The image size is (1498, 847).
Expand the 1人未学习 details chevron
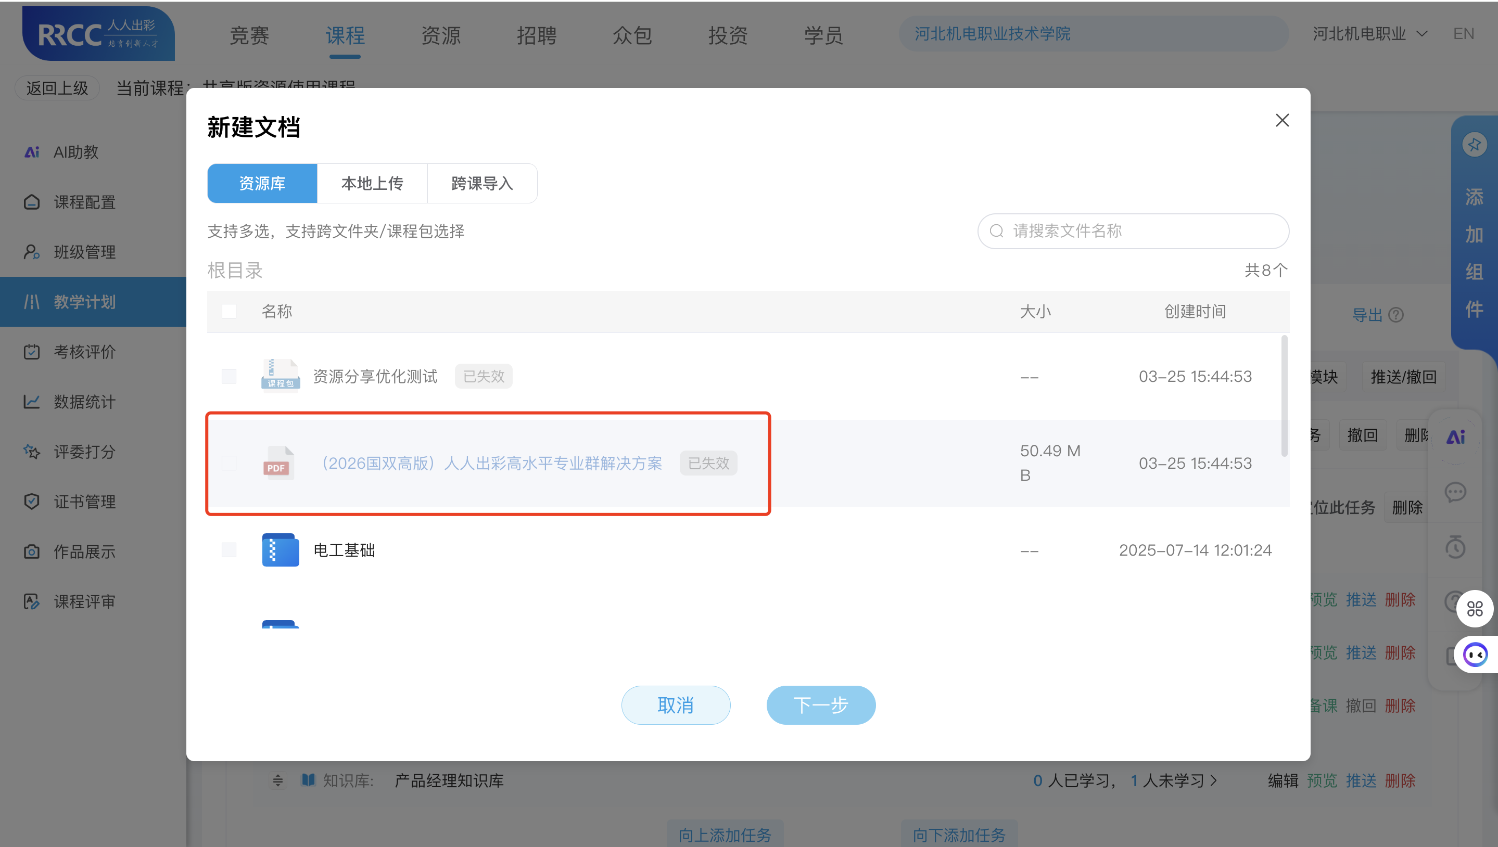click(x=1214, y=780)
